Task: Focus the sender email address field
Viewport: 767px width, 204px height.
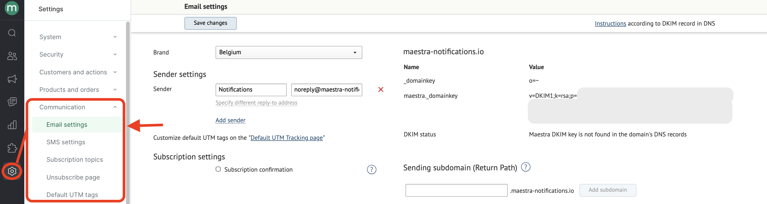Action: pyautogui.click(x=326, y=90)
